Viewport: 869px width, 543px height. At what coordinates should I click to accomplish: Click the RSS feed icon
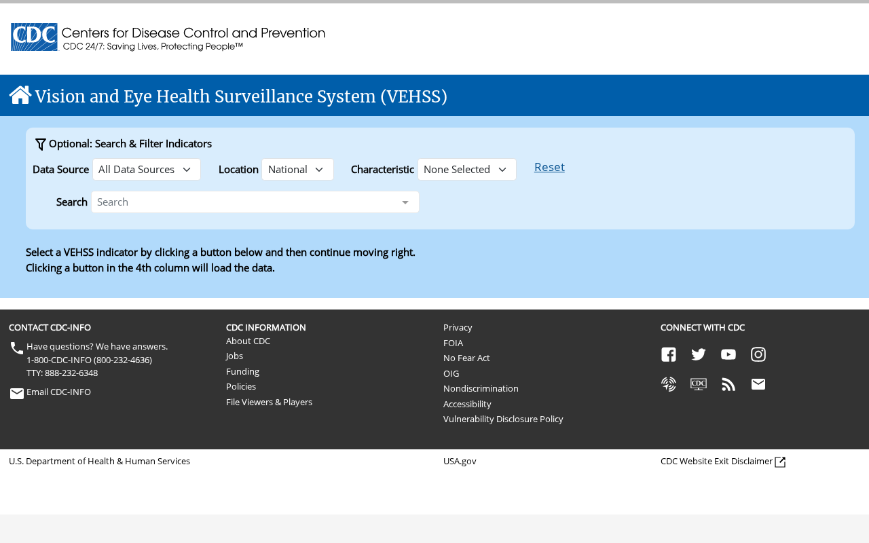tap(728, 384)
